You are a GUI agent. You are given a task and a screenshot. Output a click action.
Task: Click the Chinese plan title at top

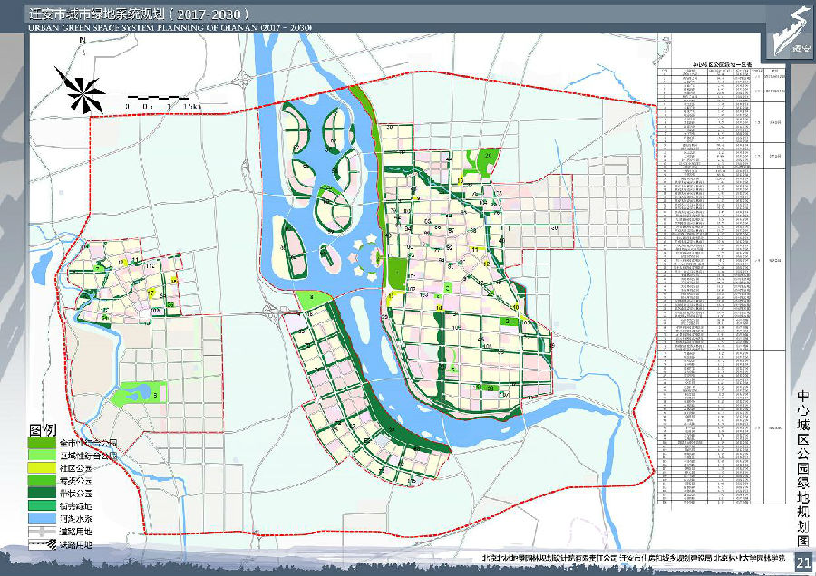[136, 14]
